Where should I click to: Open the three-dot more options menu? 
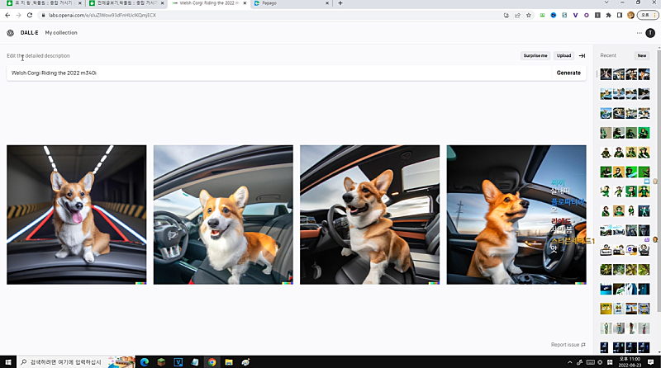(639, 33)
